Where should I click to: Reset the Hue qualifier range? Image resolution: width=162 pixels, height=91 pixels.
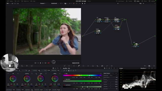[101, 74]
